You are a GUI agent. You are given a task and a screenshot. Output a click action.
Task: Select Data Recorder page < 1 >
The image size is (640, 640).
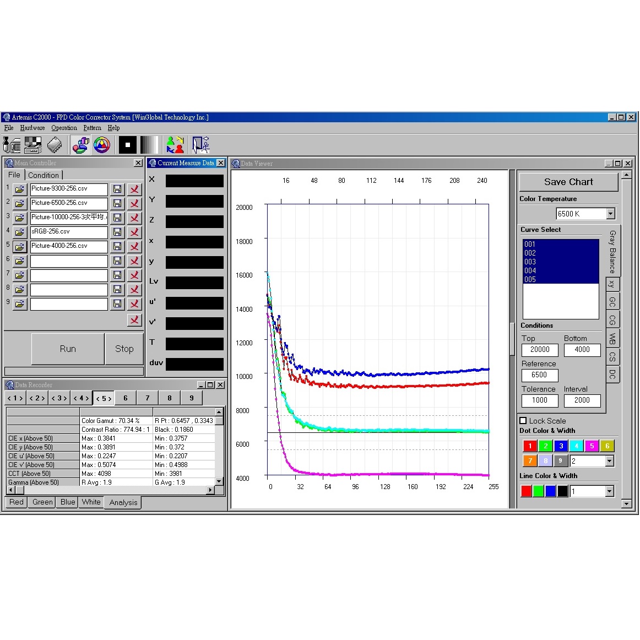coord(15,398)
